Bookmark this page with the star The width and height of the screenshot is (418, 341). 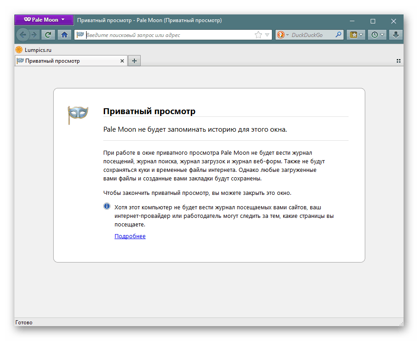pyautogui.click(x=258, y=35)
